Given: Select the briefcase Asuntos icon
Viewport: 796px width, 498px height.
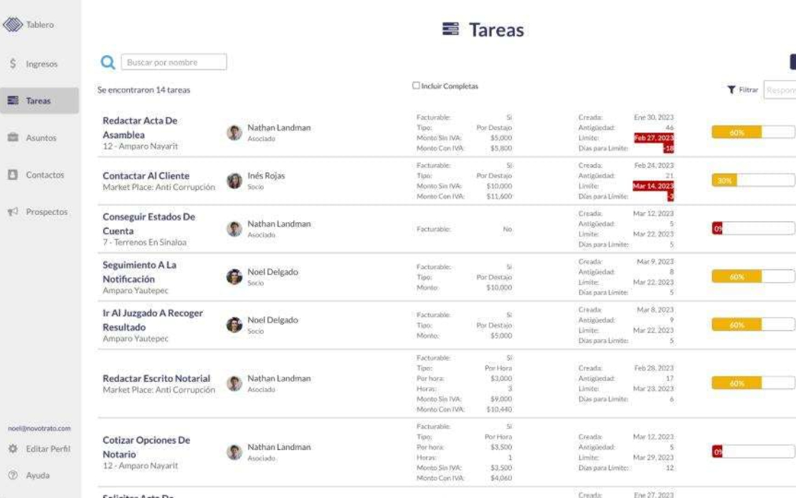Looking at the screenshot, I should point(13,138).
